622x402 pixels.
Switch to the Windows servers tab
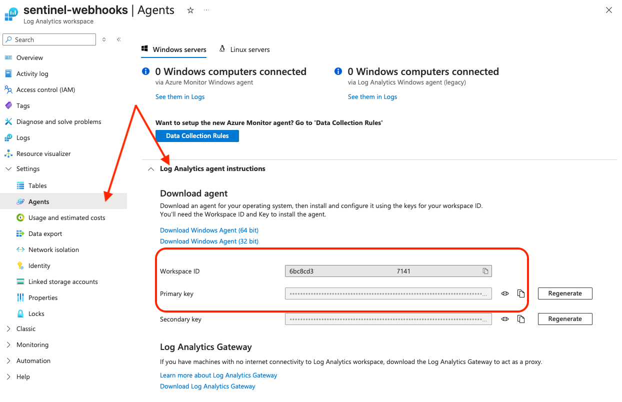click(x=174, y=49)
